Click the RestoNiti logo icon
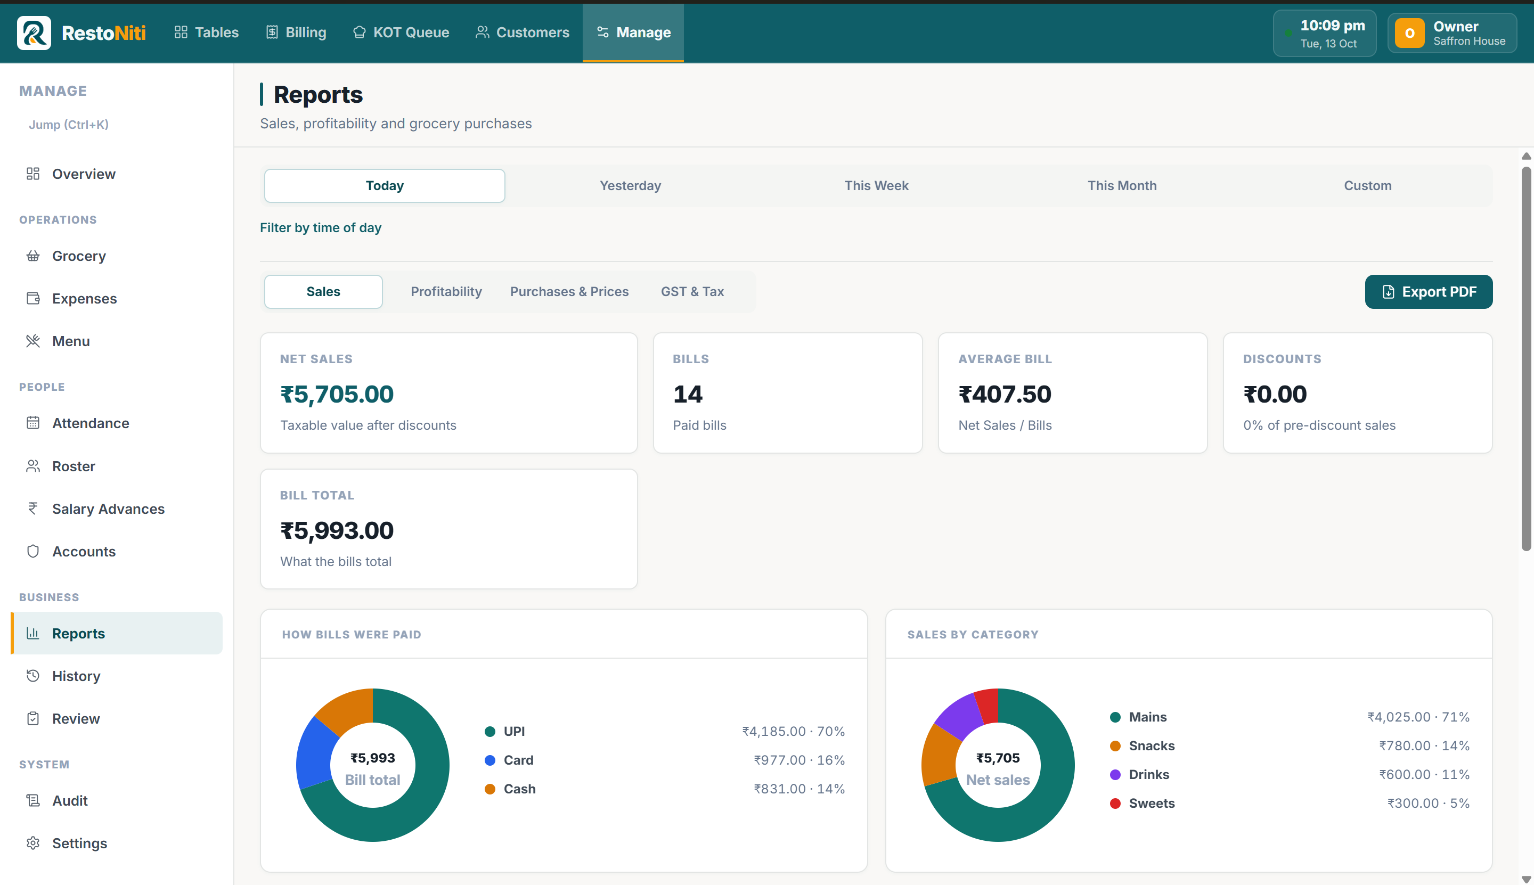The height and width of the screenshot is (885, 1534). [x=34, y=33]
